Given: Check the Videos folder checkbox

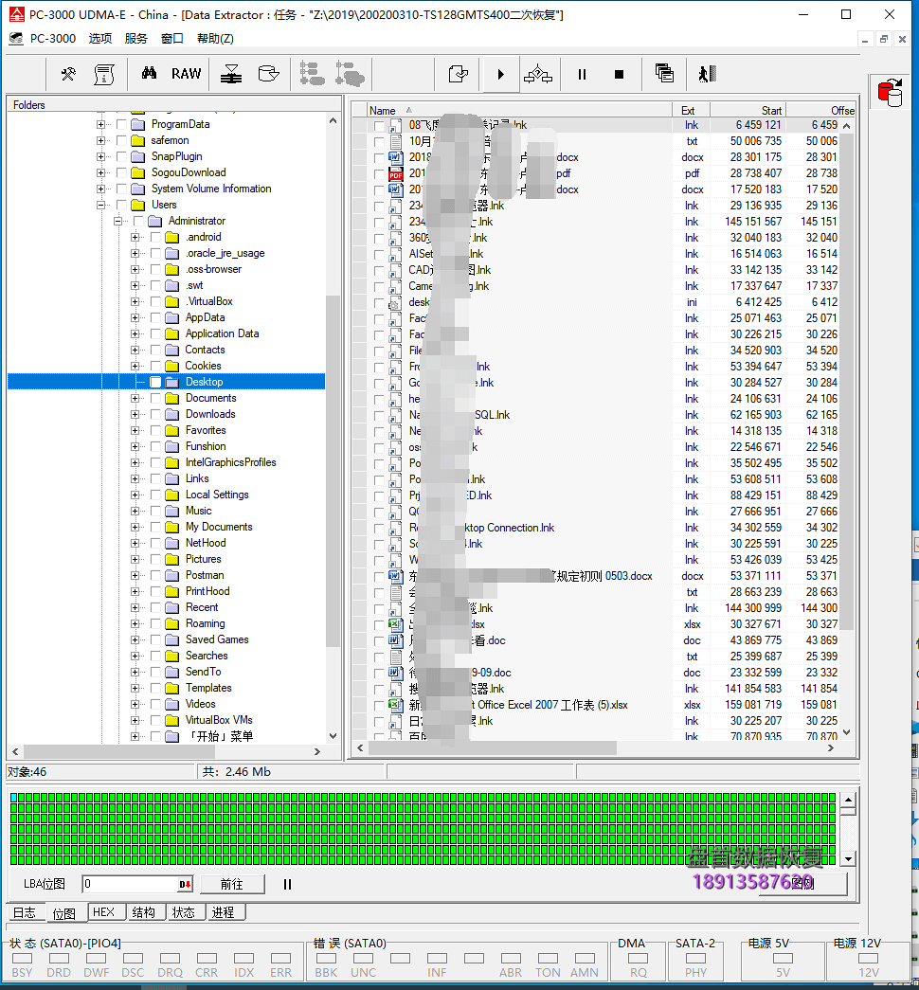Looking at the screenshot, I should pos(155,704).
